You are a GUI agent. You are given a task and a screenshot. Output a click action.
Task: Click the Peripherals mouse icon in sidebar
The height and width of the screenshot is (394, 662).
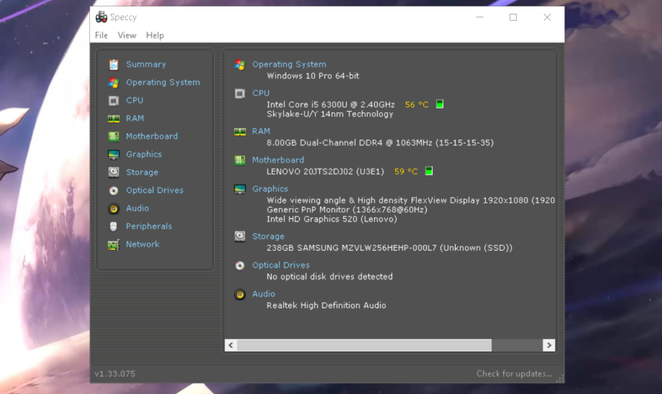click(114, 227)
